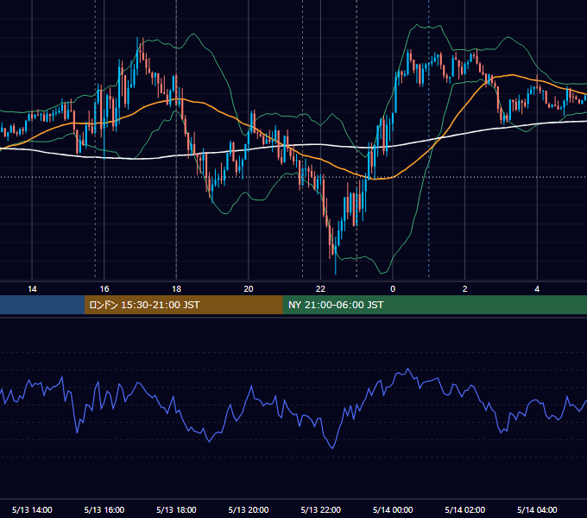Click the 5/13 16:00 date label
The height and width of the screenshot is (518, 587).
(104, 509)
